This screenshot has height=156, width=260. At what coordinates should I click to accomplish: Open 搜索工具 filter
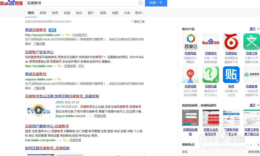[138, 22]
